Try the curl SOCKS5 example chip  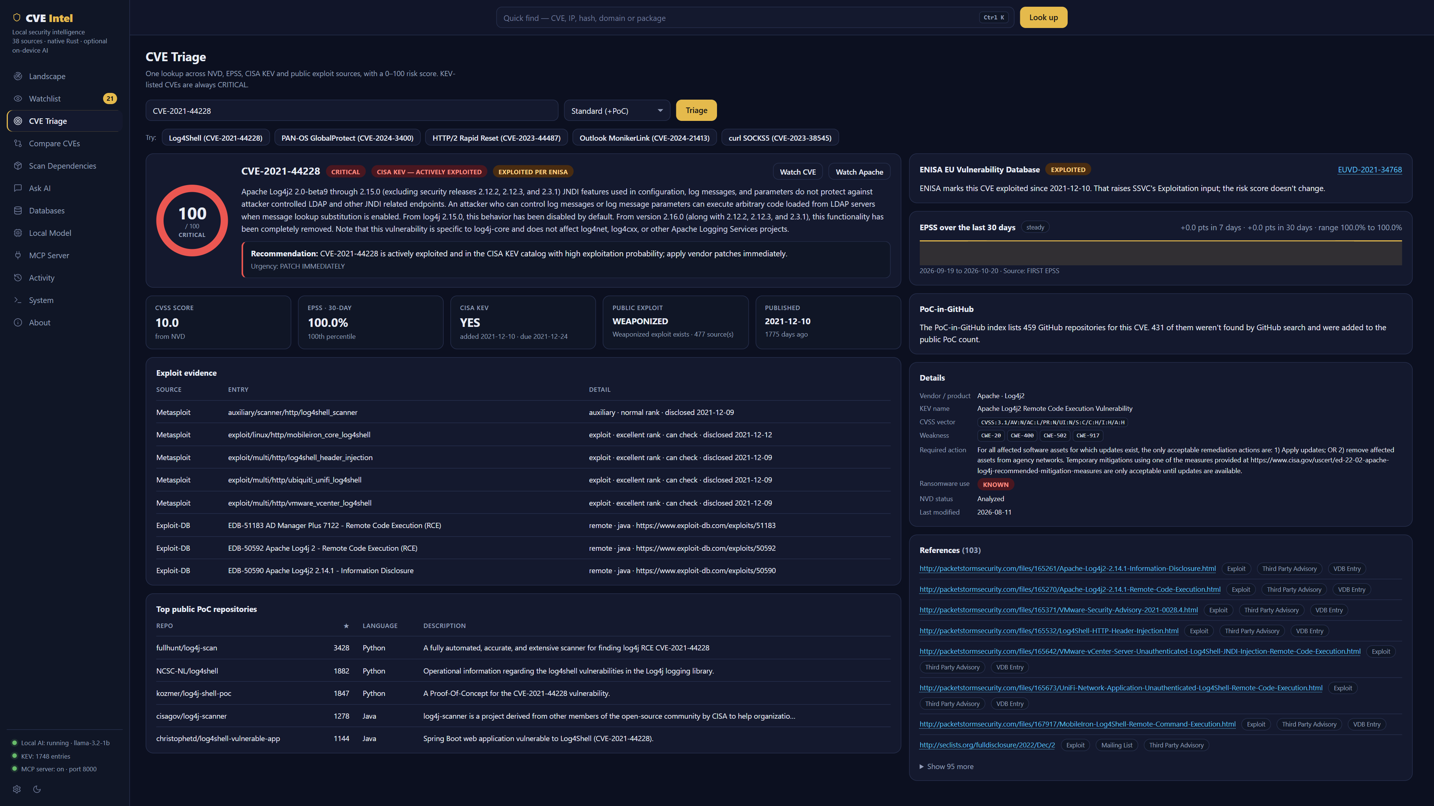[780, 138]
